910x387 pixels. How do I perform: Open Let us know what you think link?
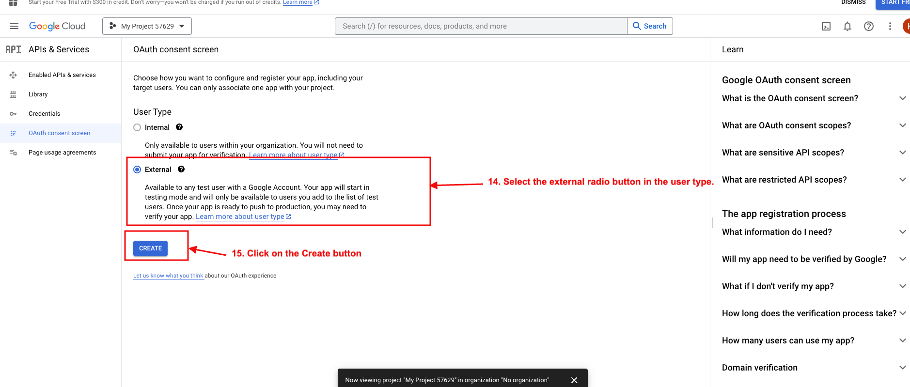[x=168, y=276]
